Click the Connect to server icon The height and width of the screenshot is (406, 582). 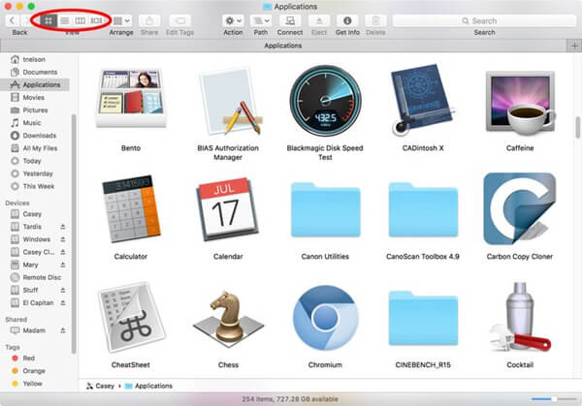coord(290,20)
